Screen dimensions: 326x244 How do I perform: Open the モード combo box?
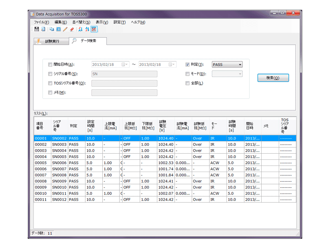227,74
